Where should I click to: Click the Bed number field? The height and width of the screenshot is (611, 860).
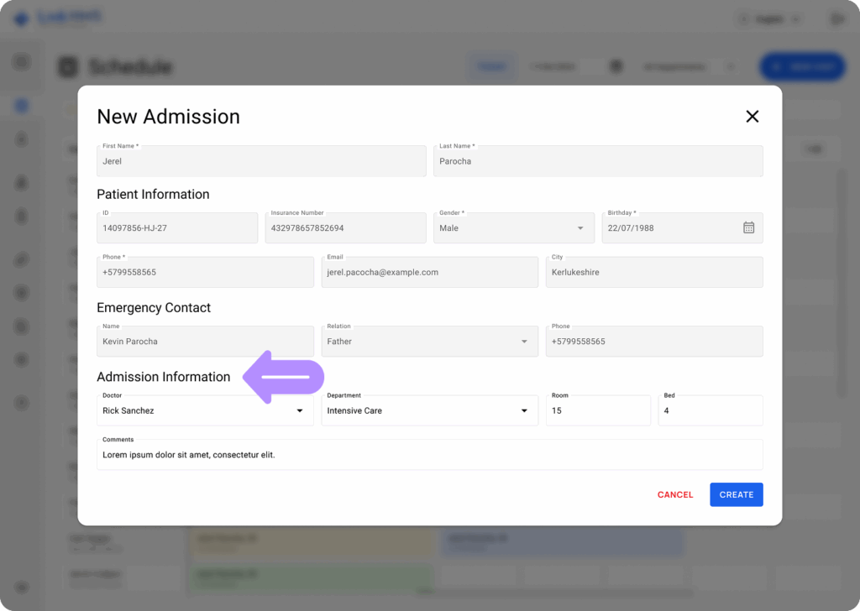(x=711, y=410)
